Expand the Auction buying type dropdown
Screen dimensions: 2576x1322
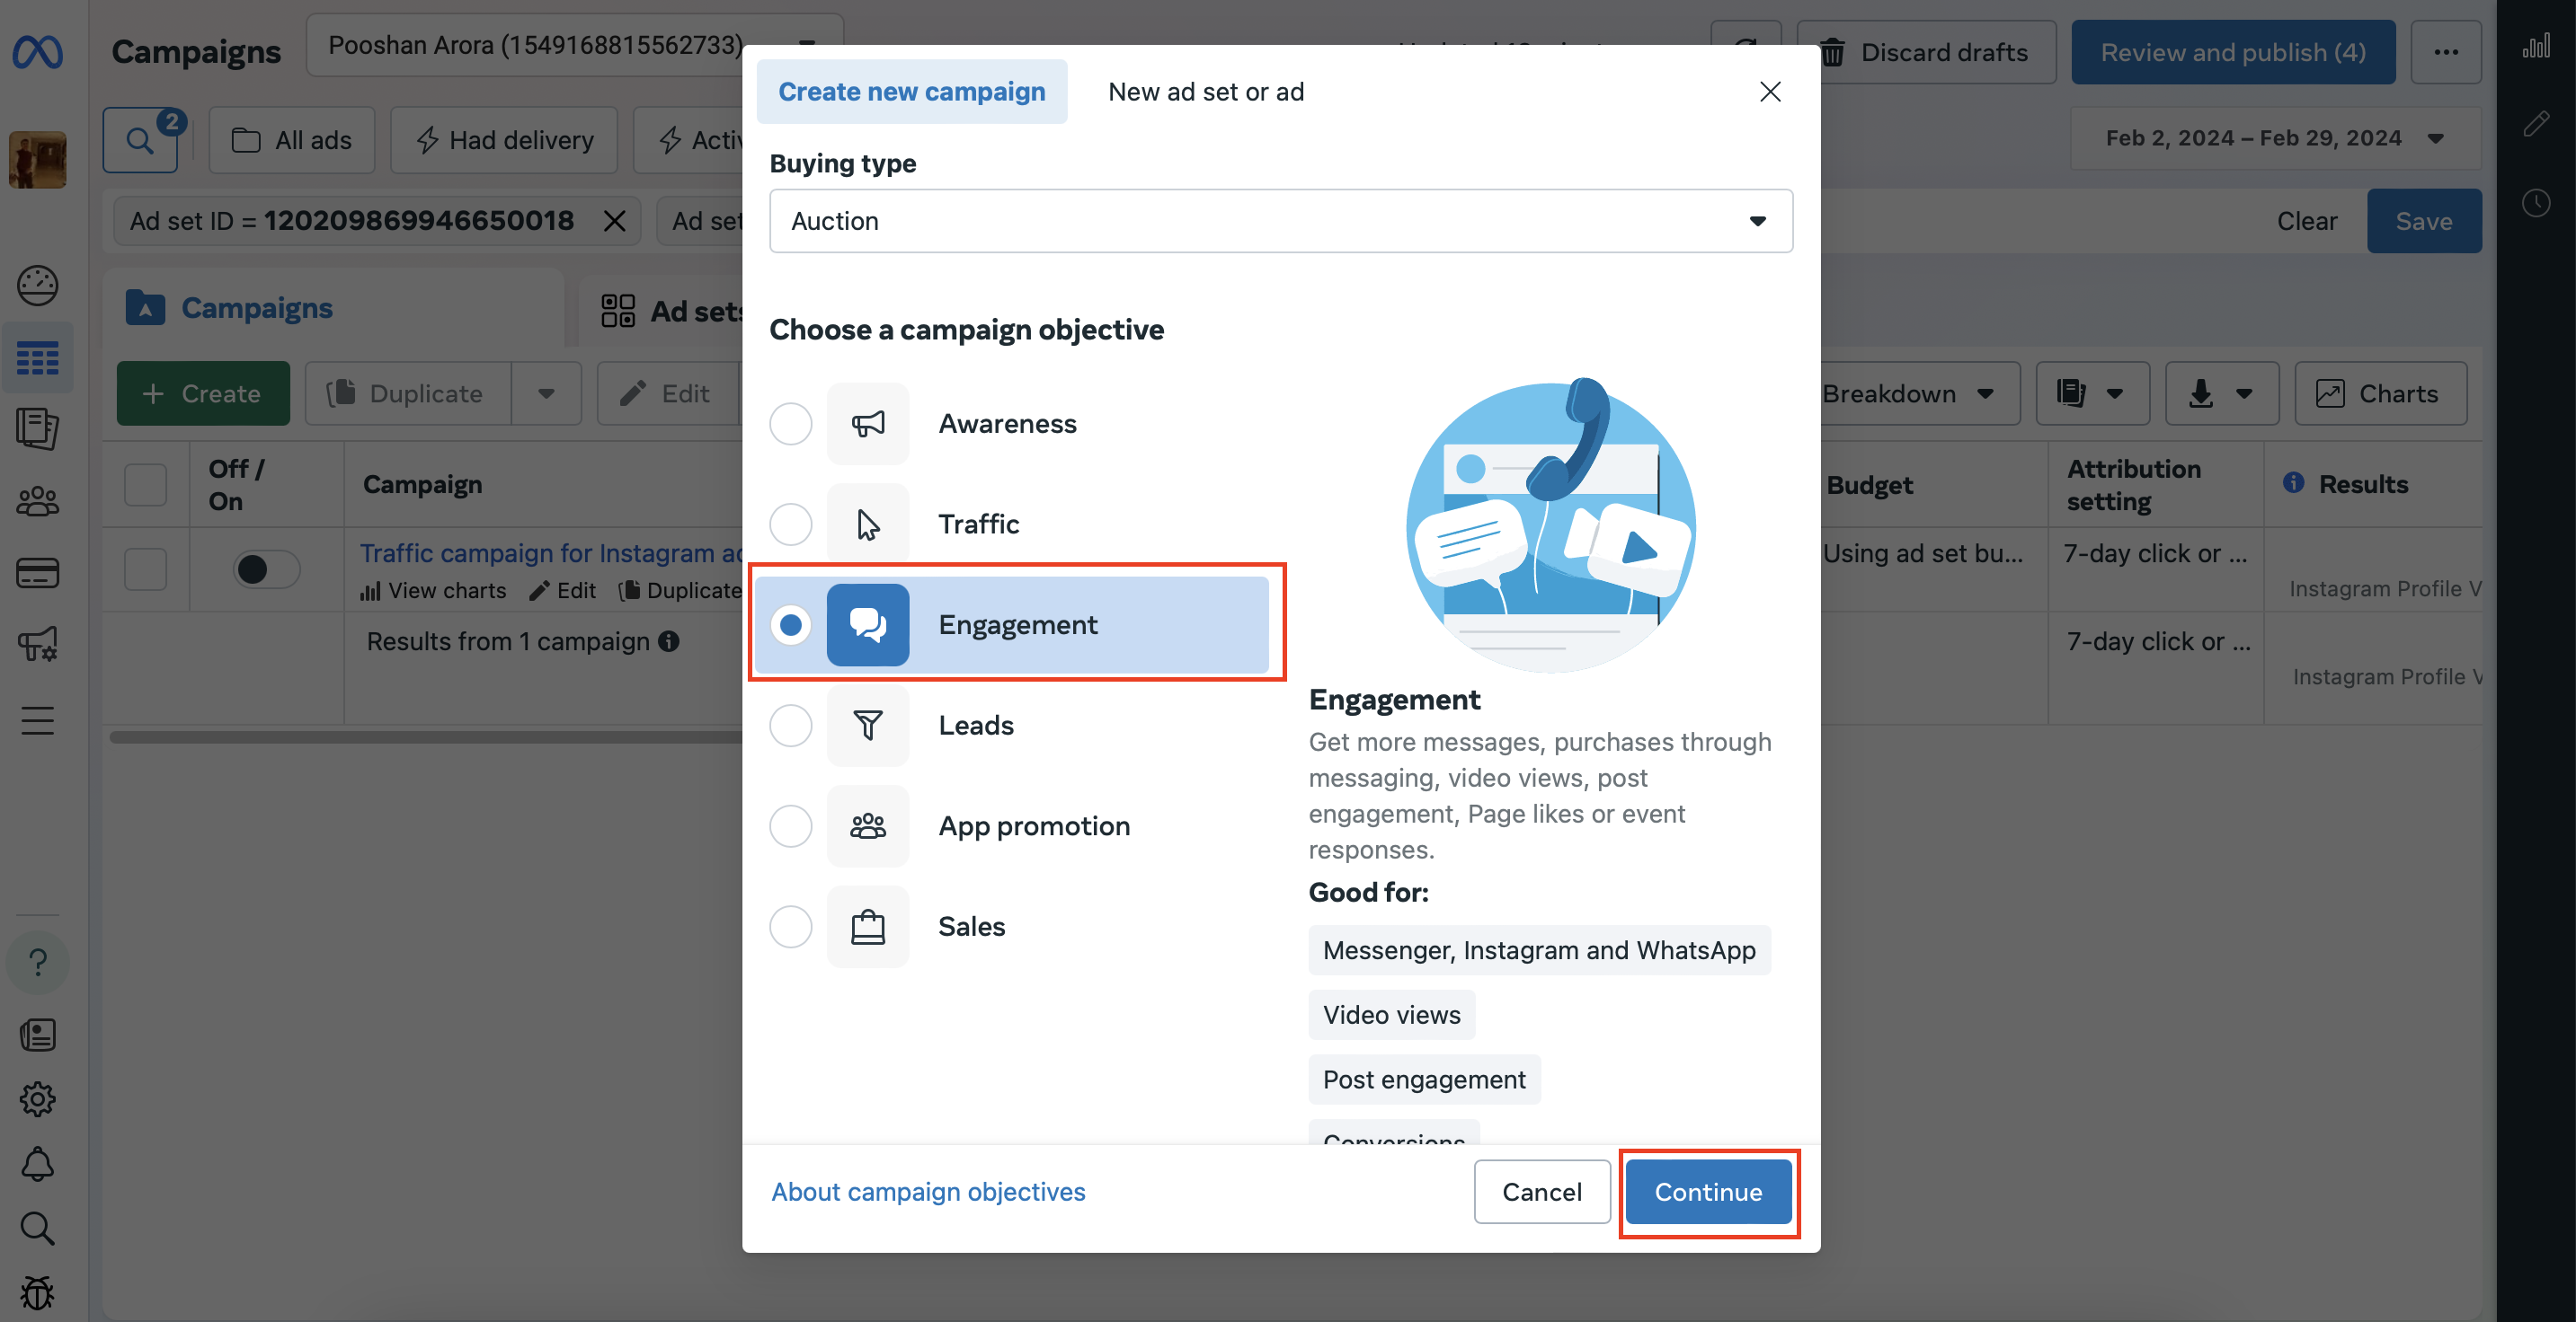1281,221
